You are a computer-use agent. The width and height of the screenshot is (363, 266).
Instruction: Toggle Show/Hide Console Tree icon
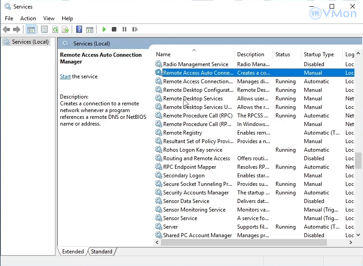point(31,30)
